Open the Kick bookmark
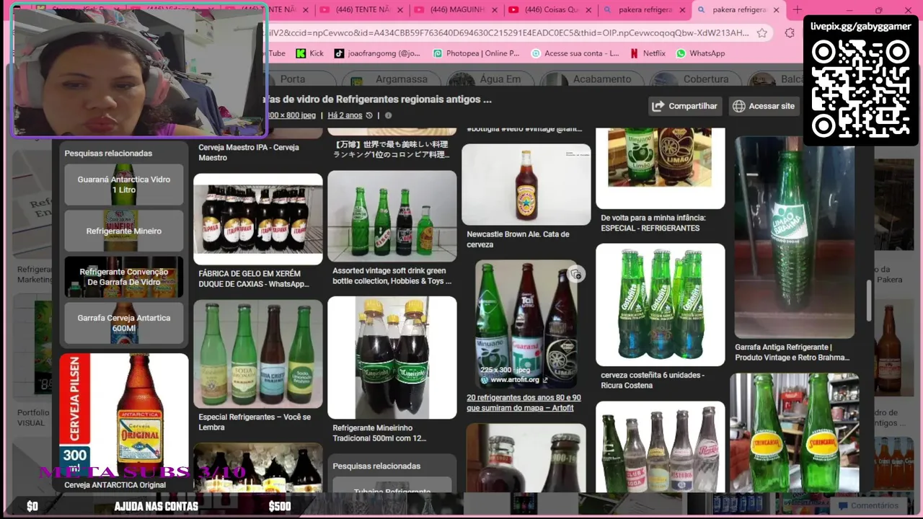 pos(309,53)
